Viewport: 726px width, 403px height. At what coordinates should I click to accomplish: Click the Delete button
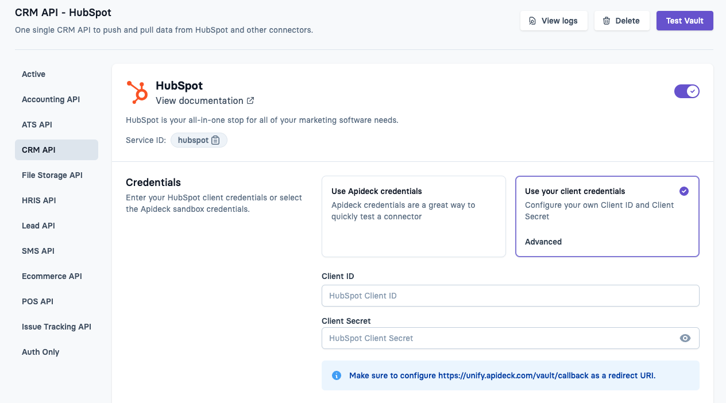(621, 21)
